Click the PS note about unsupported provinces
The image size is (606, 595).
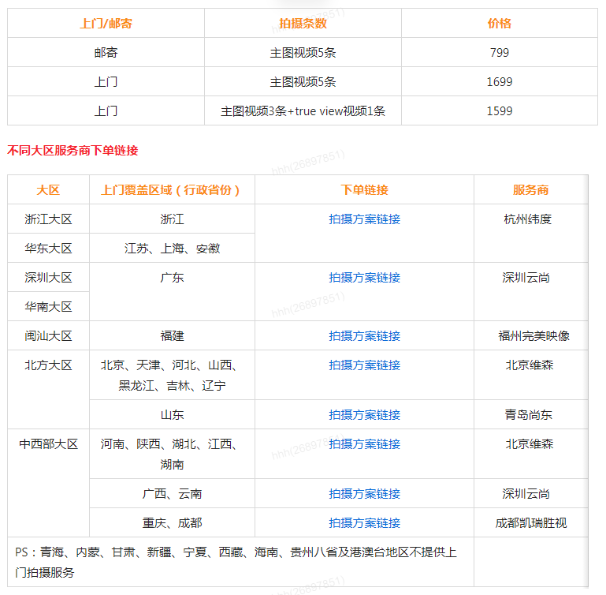236,562
